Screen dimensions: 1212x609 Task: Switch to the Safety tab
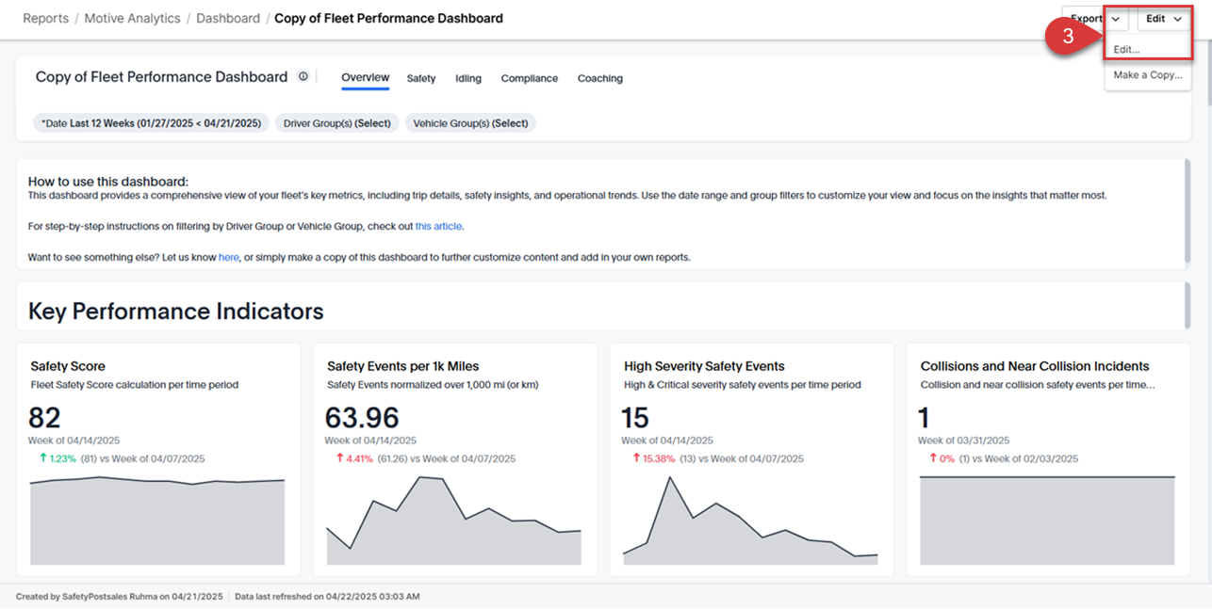(421, 79)
